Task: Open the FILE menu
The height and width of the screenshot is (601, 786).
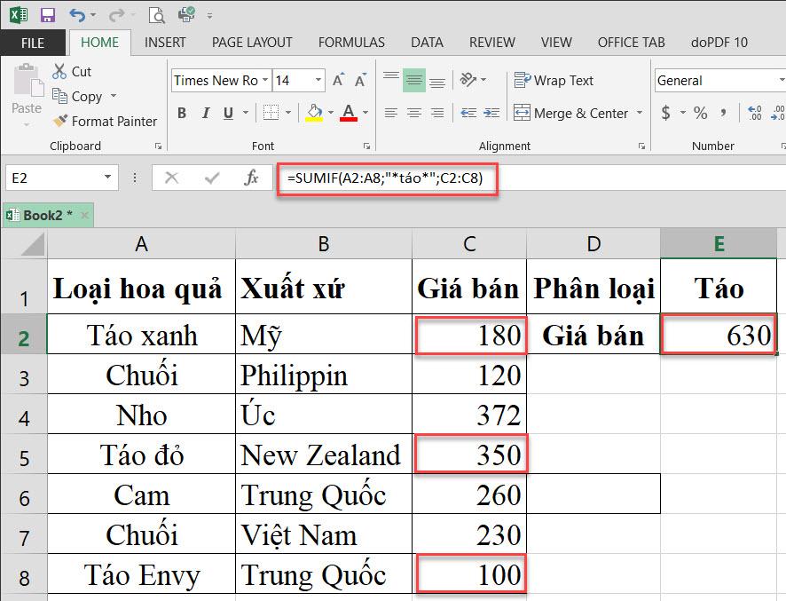Action: [x=33, y=42]
